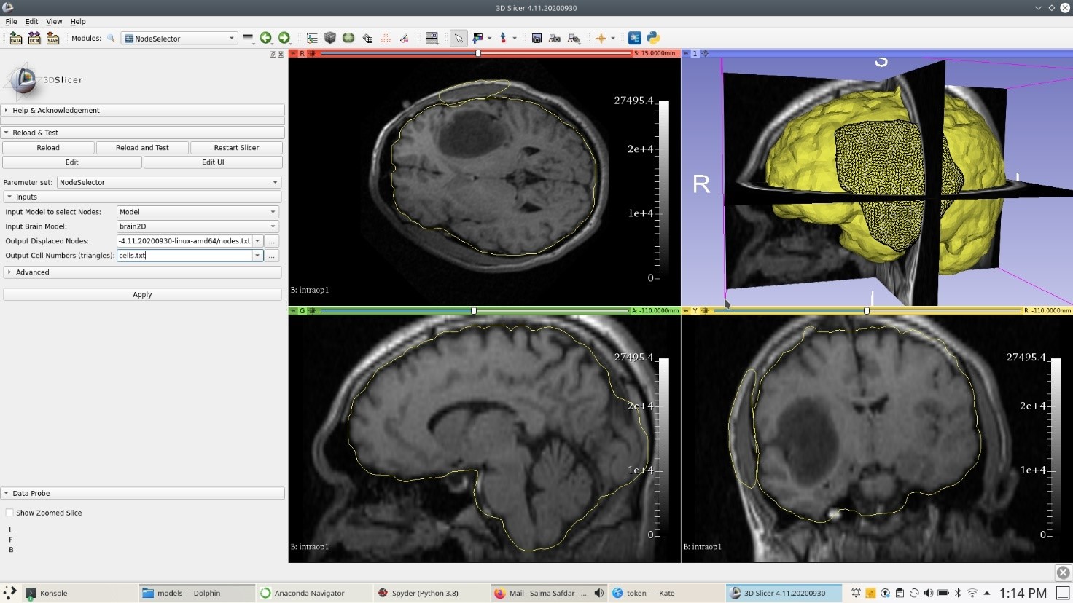Enable Show Zoomed Slice checkbox
The height and width of the screenshot is (603, 1073).
[x=9, y=513]
